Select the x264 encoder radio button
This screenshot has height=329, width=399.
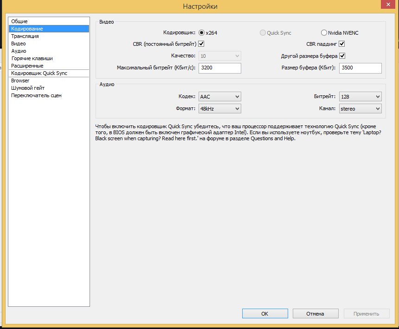click(201, 33)
